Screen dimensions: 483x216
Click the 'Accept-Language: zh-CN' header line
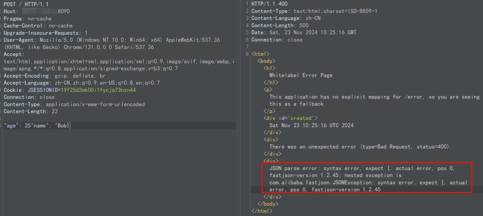pos(82,83)
